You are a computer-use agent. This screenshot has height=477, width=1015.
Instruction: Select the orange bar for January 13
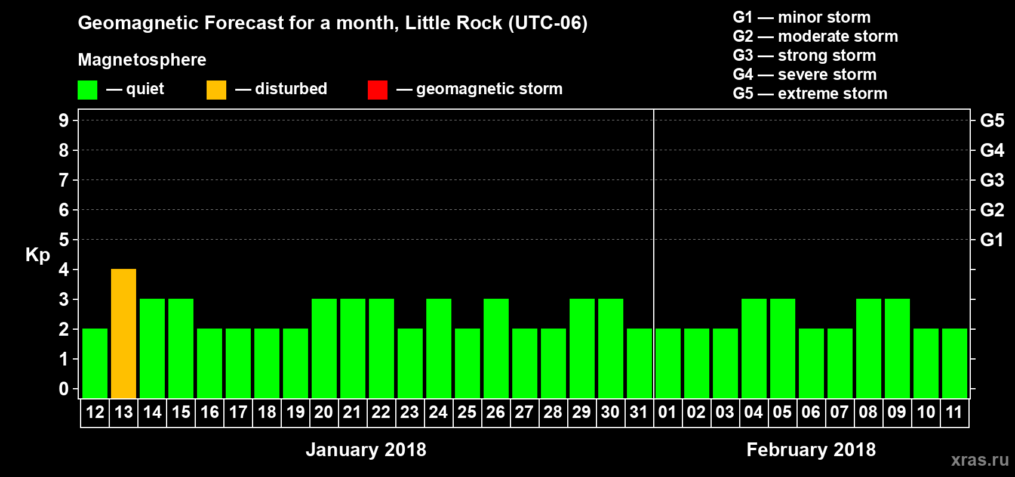pos(124,333)
